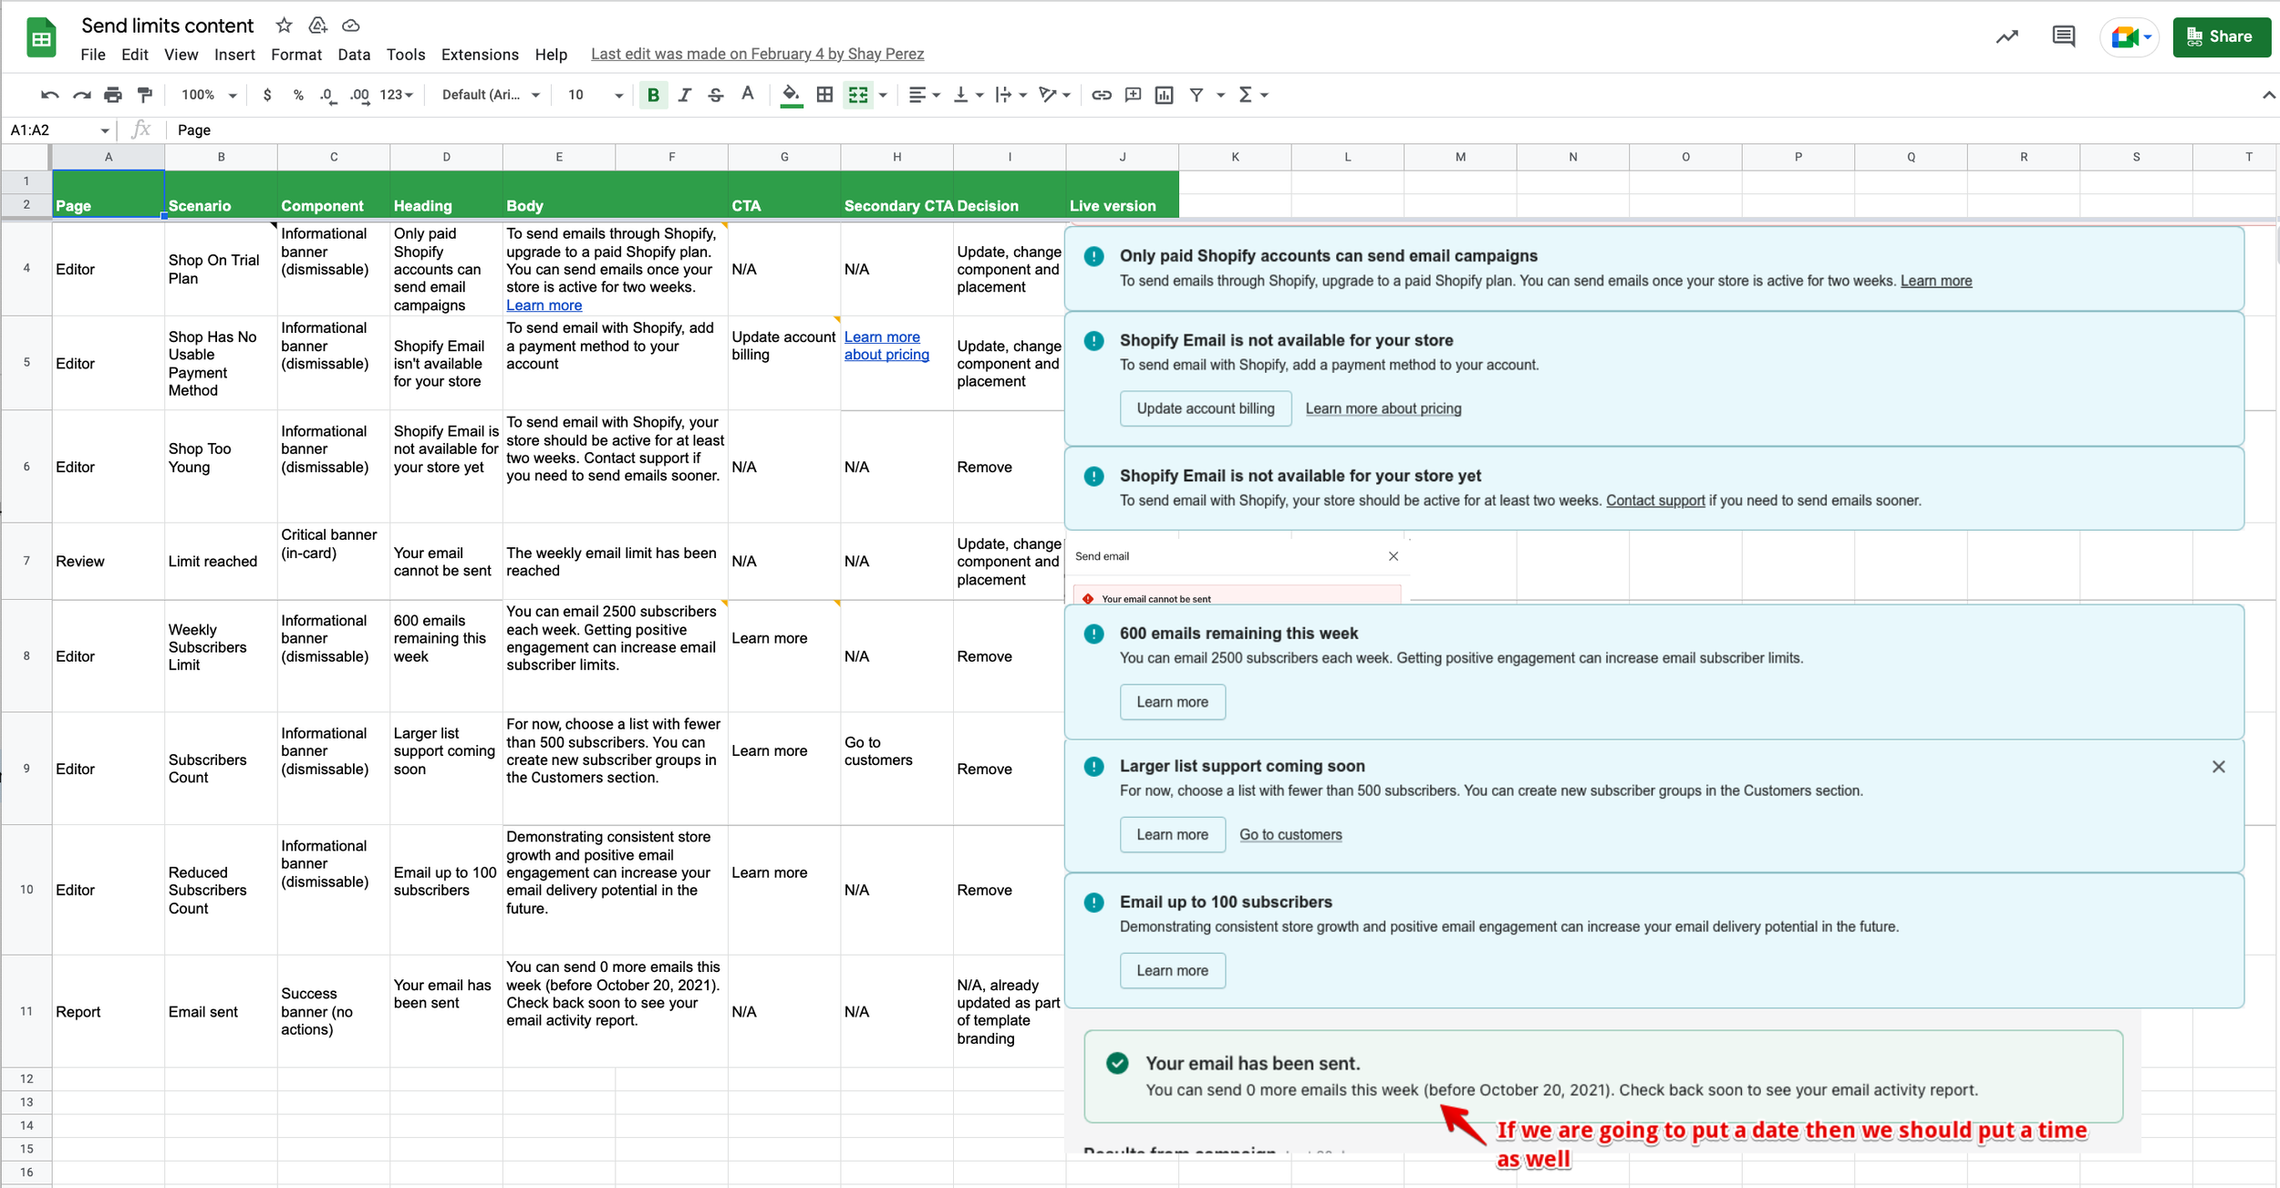Open the Format menu
This screenshot has width=2280, height=1188.
coord(296,55)
